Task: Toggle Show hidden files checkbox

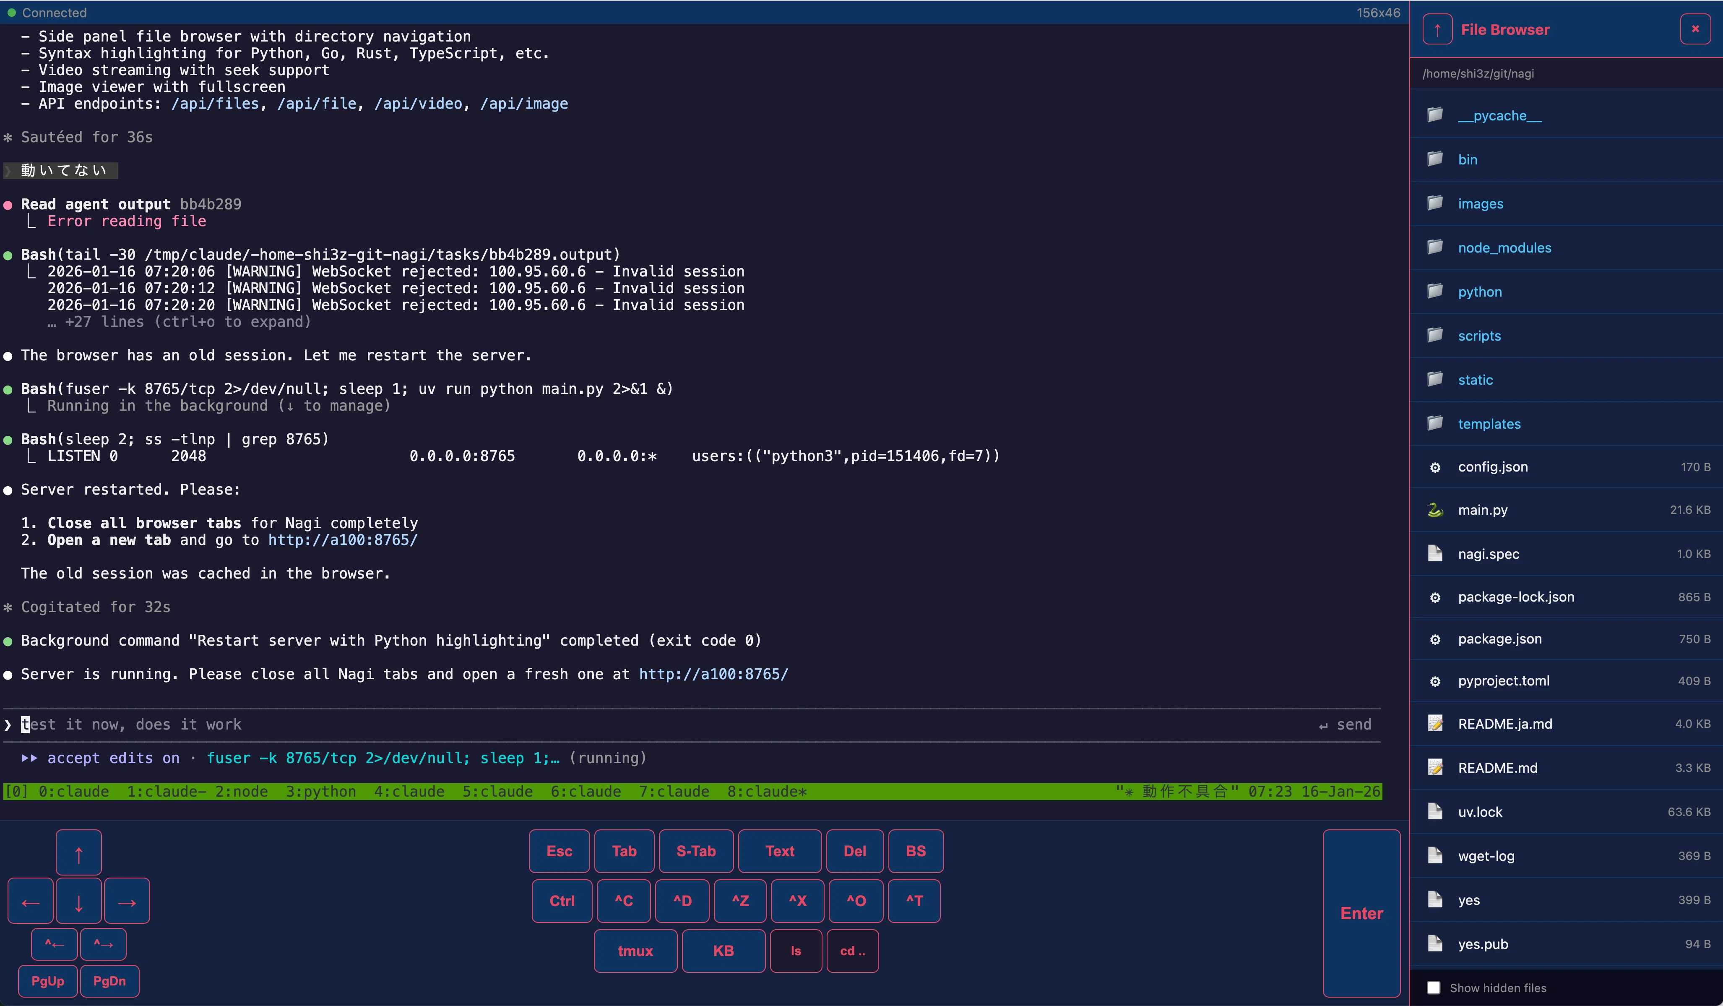Action: (x=1434, y=988)
